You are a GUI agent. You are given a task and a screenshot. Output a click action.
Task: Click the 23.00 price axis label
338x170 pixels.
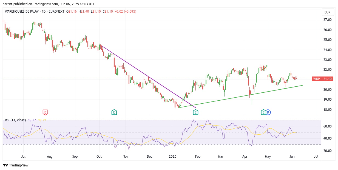pyautogui.click(x=328, y=60)
